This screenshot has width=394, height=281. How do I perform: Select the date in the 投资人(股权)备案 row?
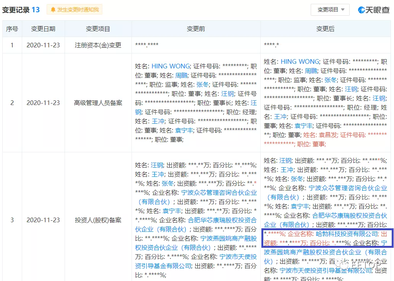43,220
